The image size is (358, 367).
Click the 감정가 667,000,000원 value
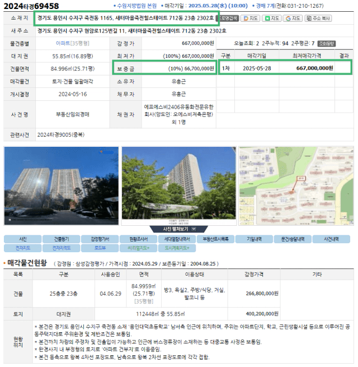tap(197, 43)
